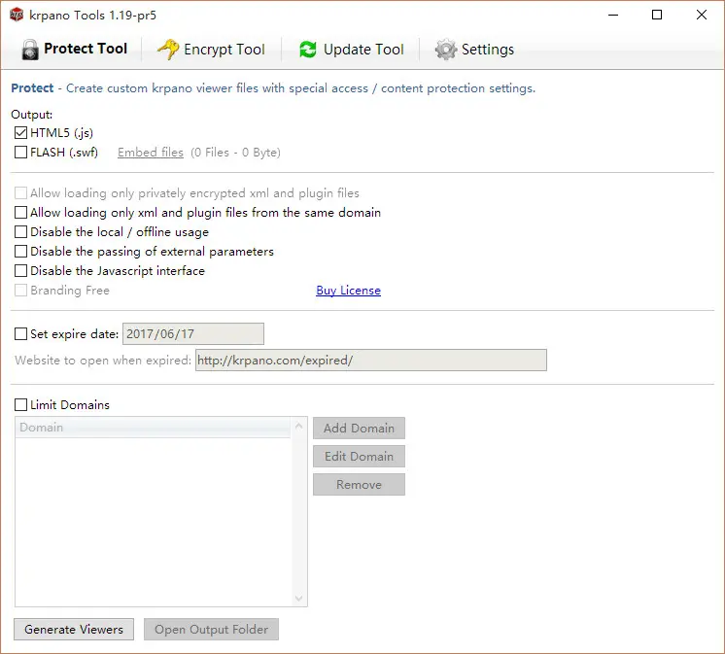
Task: Enable the FLASH (.swf) output checkbox
Action: 20,152
